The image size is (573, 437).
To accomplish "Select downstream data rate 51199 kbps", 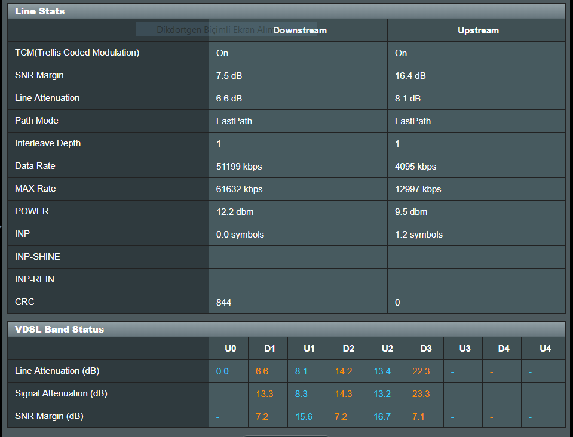I will point(239,167).
